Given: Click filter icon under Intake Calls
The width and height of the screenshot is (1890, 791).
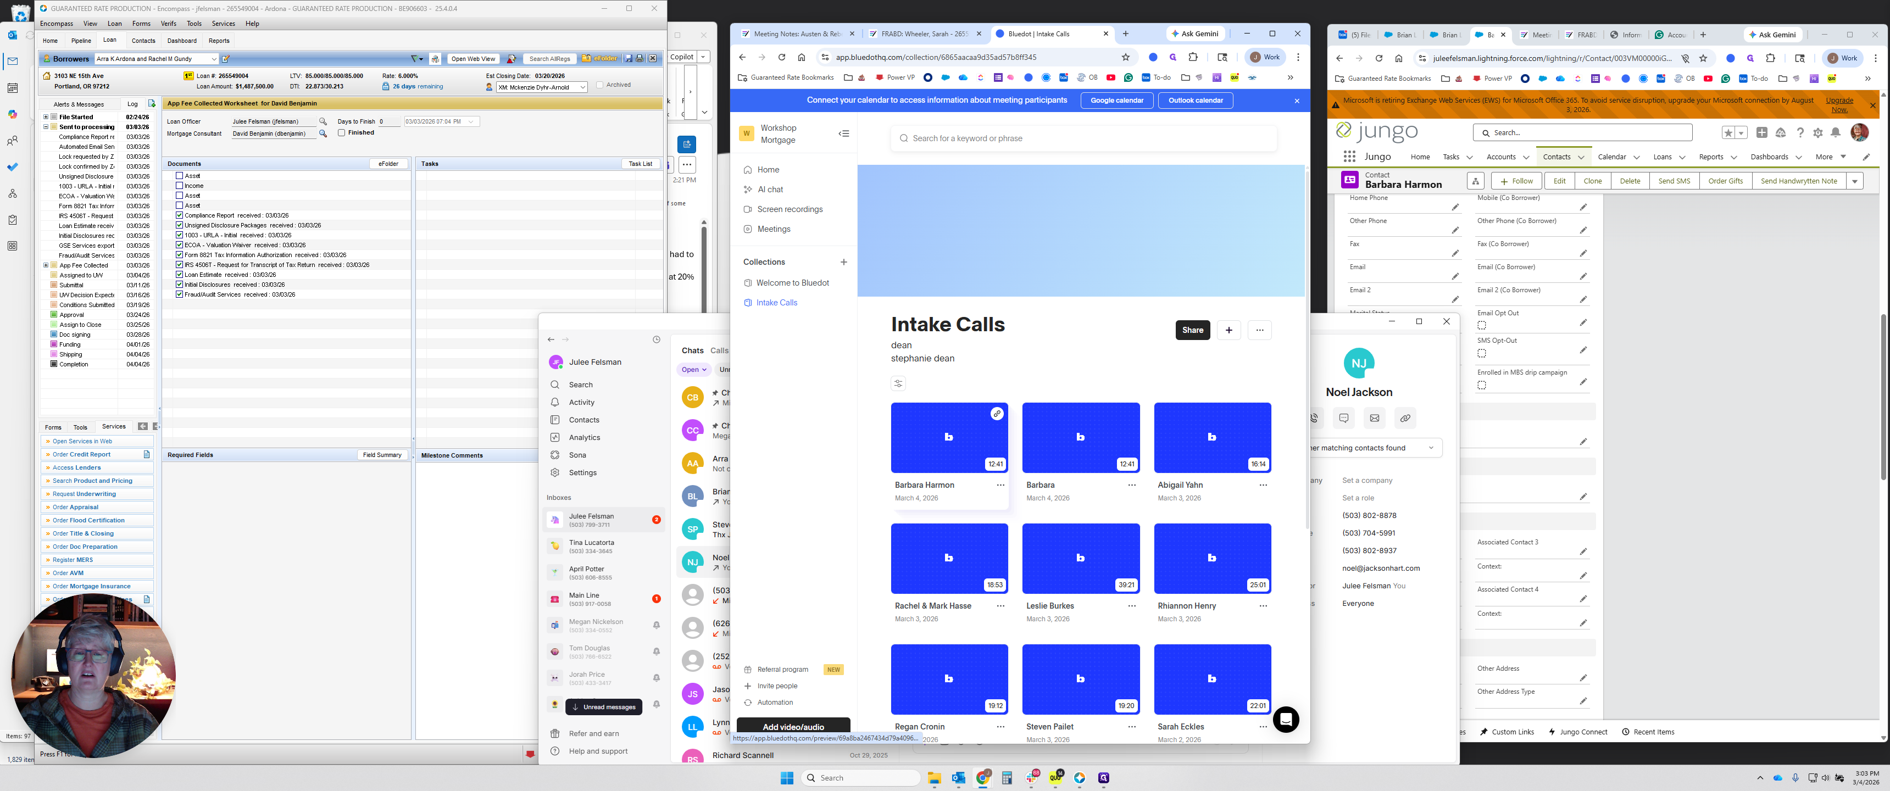Looking at the screenshot, I should (898, 383).
